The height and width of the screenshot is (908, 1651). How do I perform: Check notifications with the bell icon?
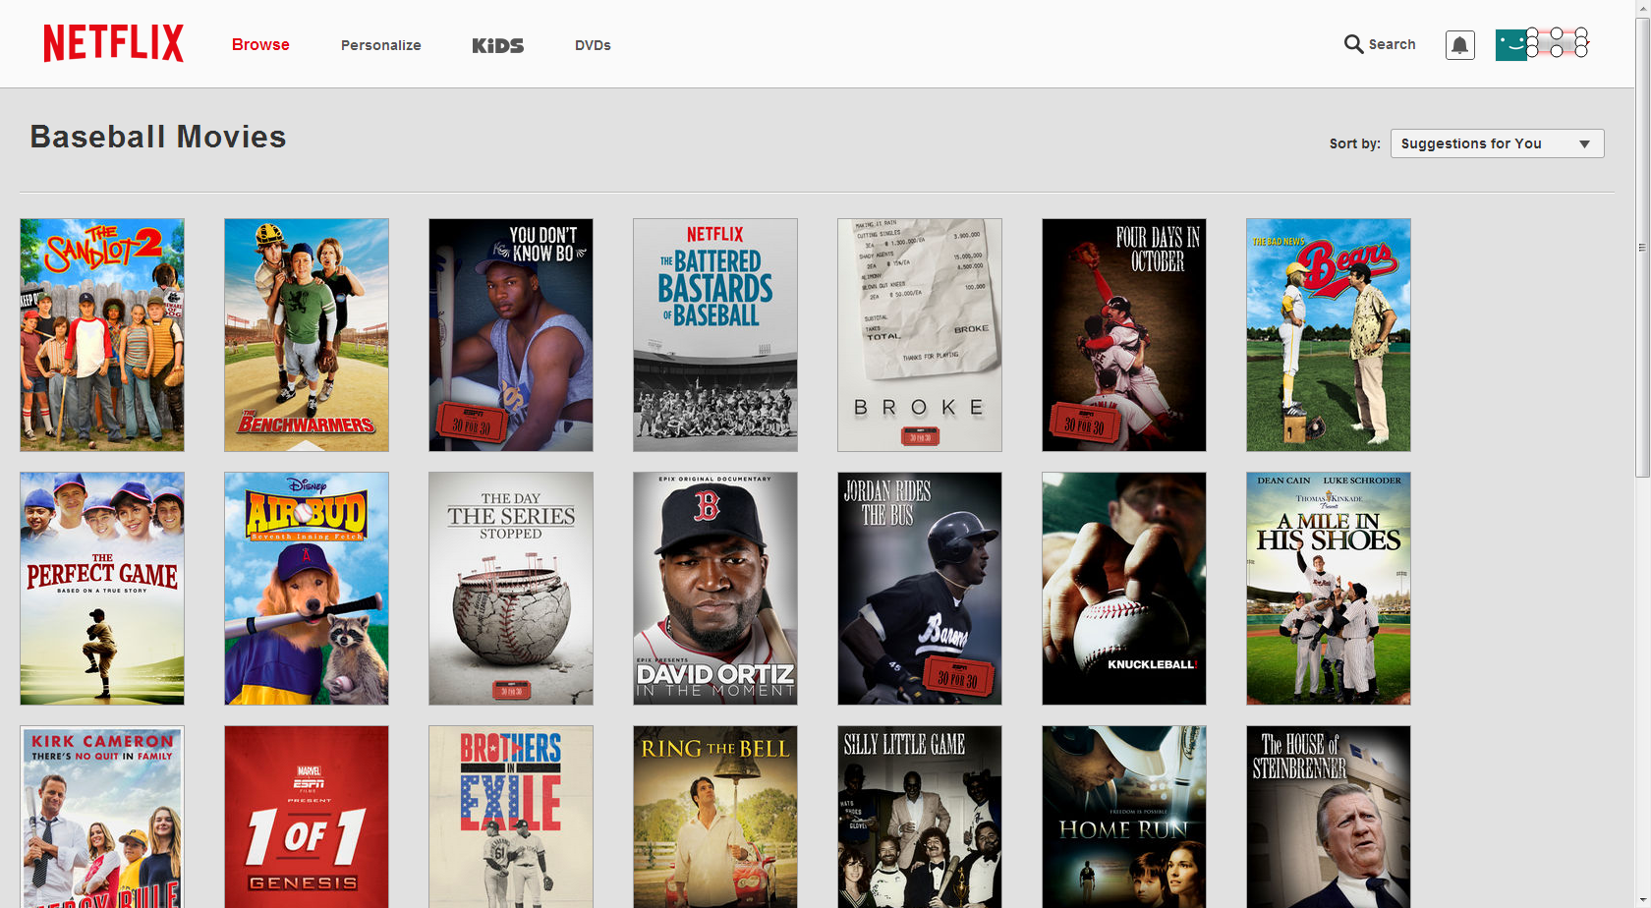point(1459,44)
